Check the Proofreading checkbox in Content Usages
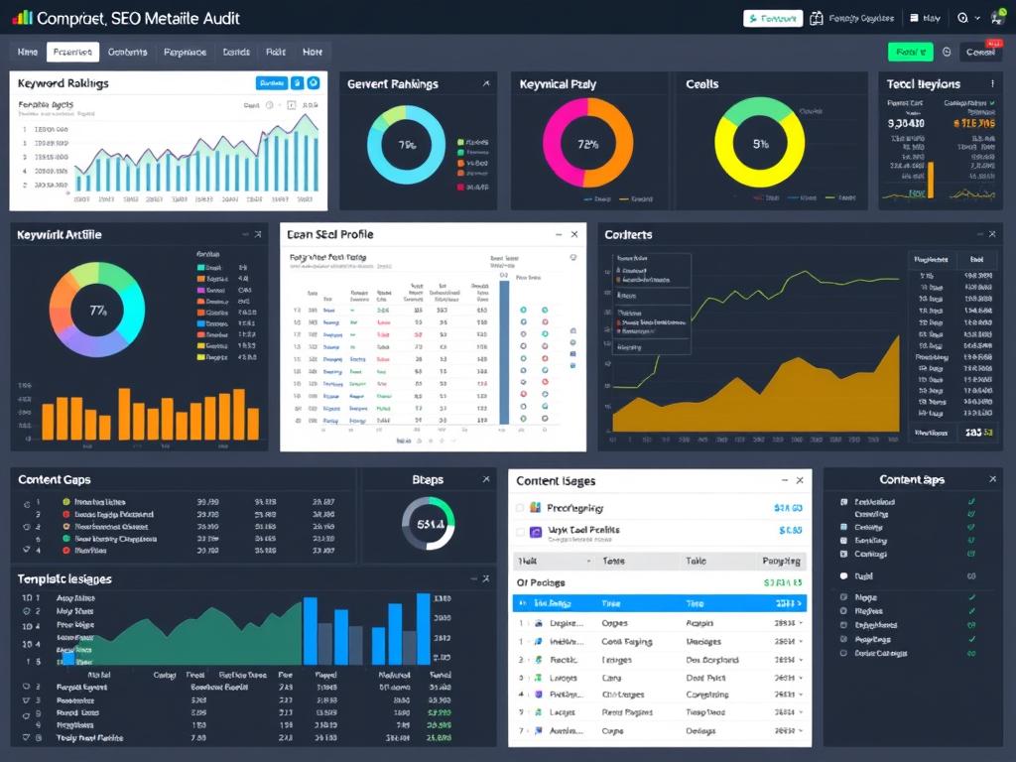This screenshot has height=762, width=1016. (x=519, y=508)
